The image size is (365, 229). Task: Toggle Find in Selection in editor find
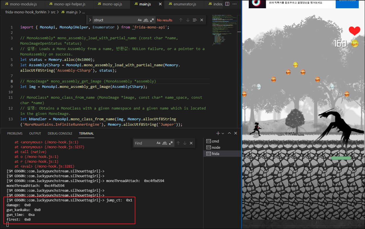195,20
